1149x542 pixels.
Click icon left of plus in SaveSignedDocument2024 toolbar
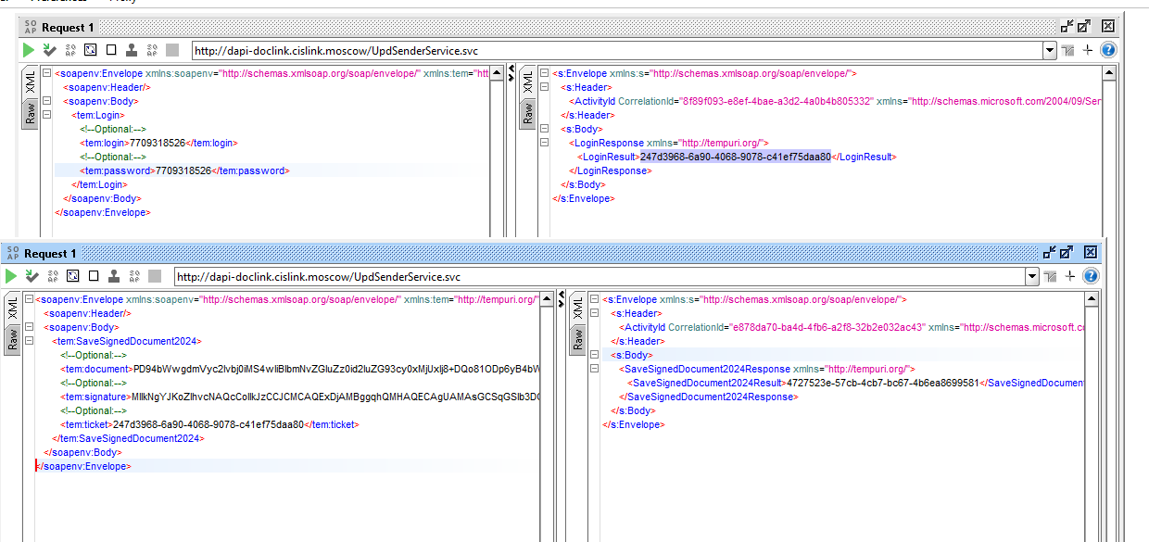(x=1051, y=276)
